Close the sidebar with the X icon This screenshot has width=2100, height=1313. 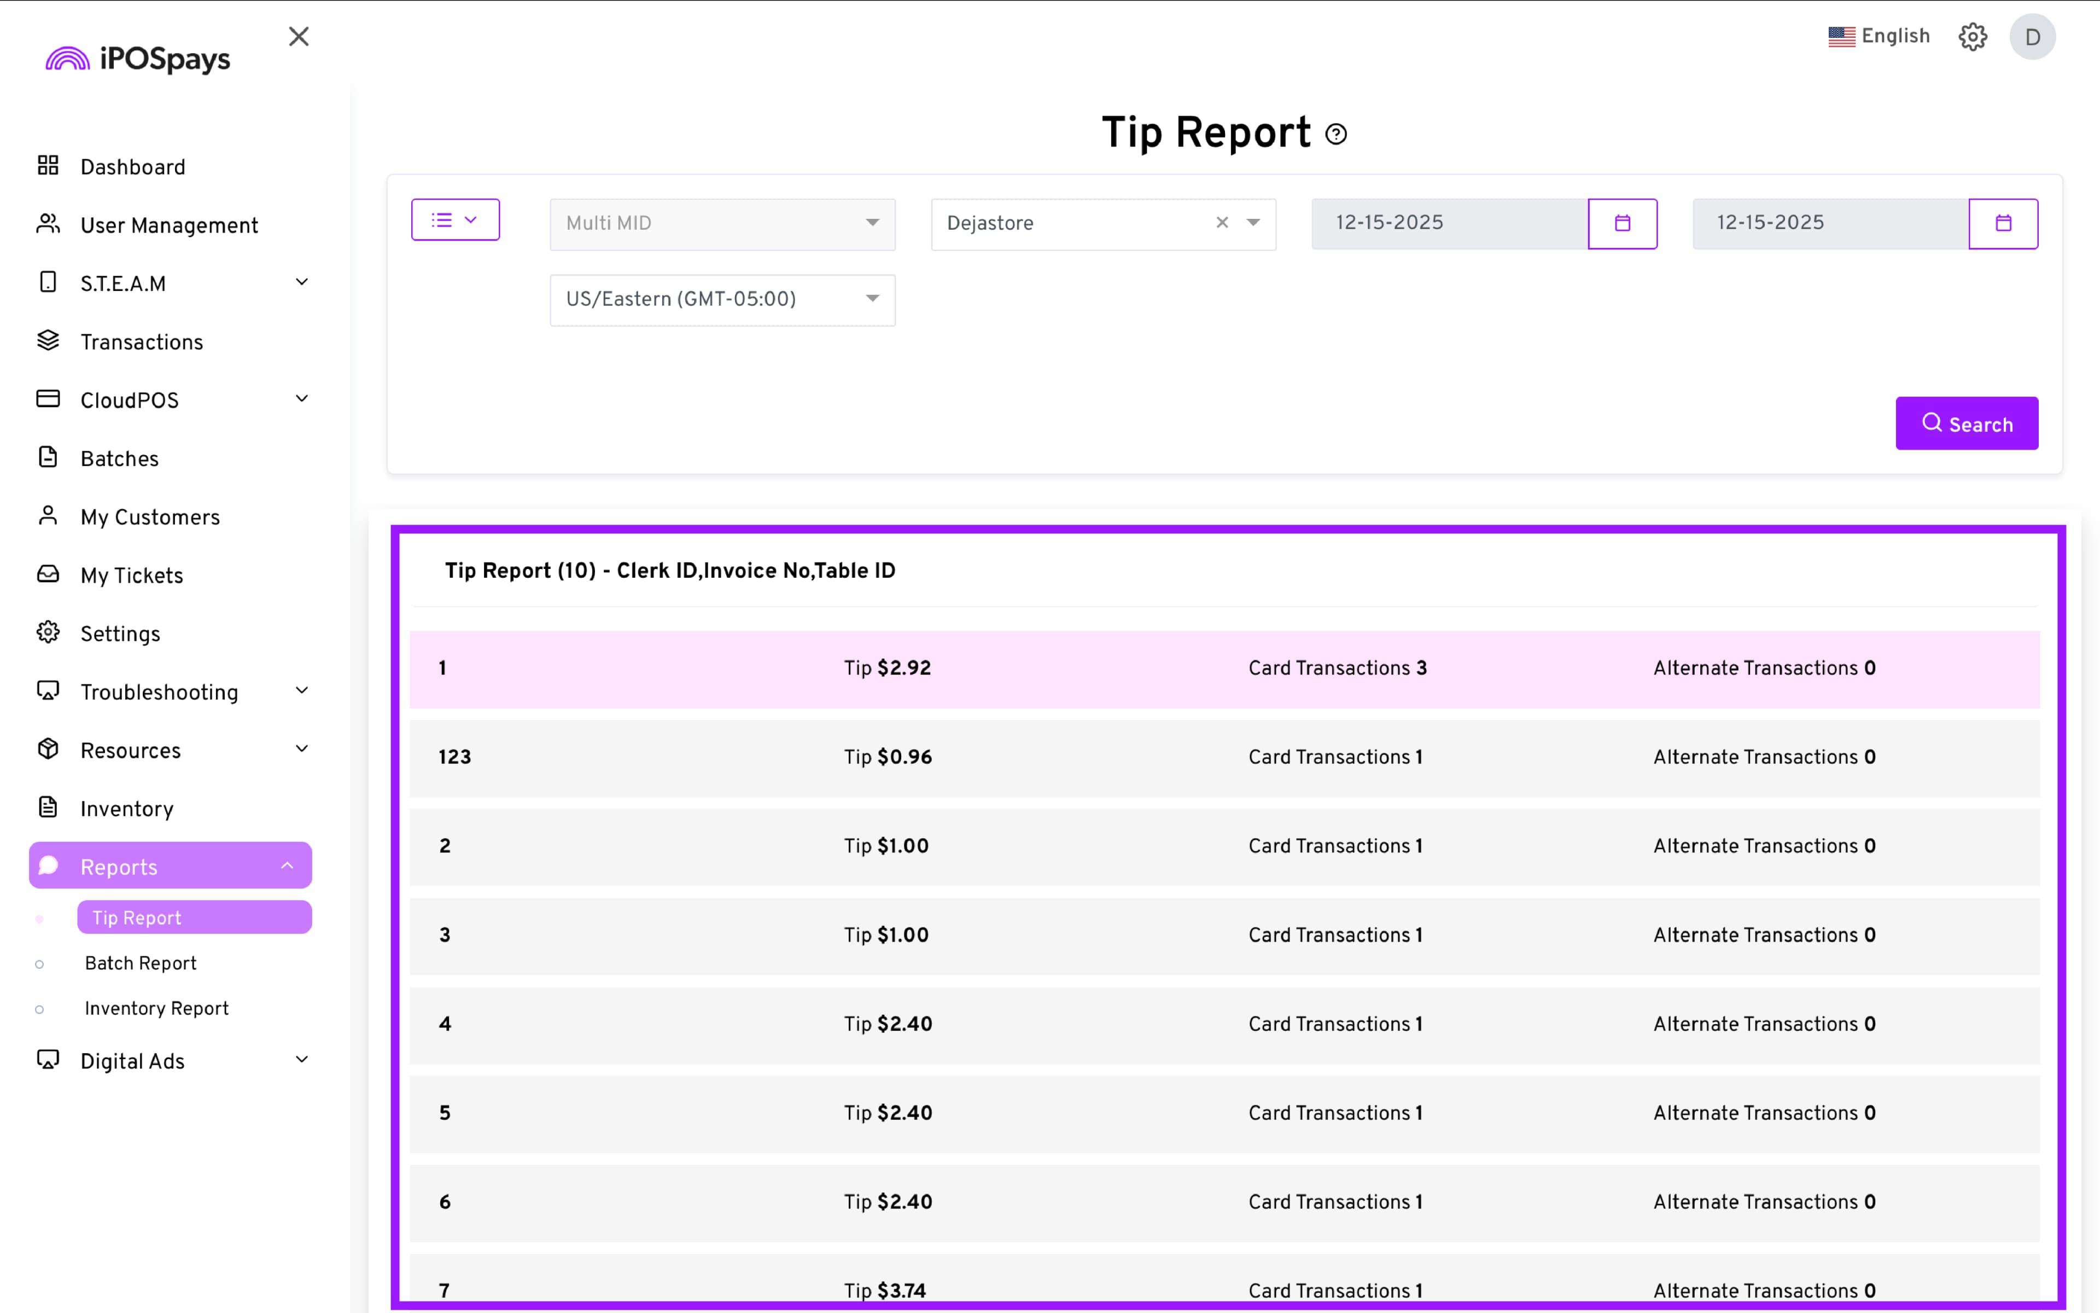(299, 37)
